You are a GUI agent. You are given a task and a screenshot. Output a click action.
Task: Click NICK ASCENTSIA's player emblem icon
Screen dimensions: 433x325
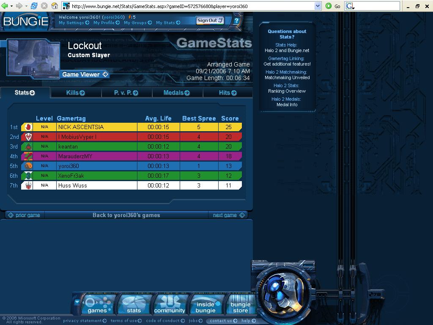pos(28,127)
